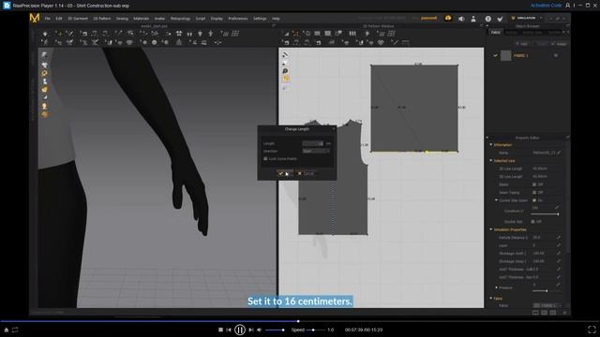Skip to the next video

pos(251,330)
